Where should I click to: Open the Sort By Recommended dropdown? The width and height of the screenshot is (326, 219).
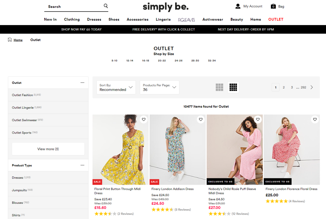click(x=116, y=87)
